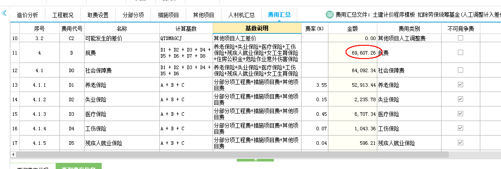The width and height of the screenshot is (501, 169).
Task: Click the QTXMRGCJ calculation base cell
Action: click(x=186, y=38)
